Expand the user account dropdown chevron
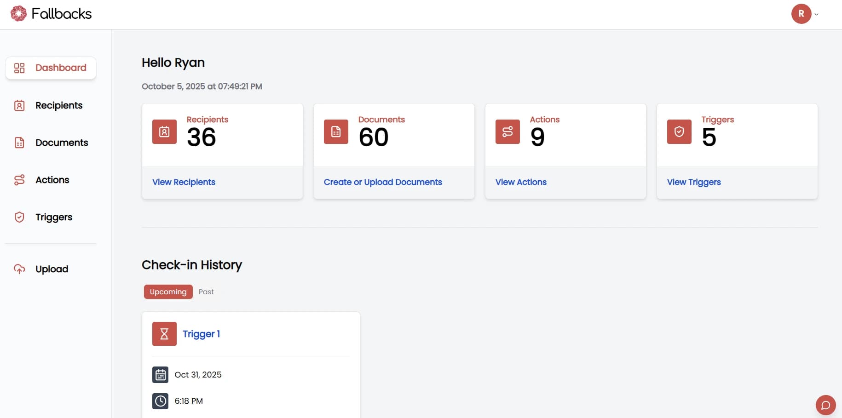 click(x=817, y=14)
